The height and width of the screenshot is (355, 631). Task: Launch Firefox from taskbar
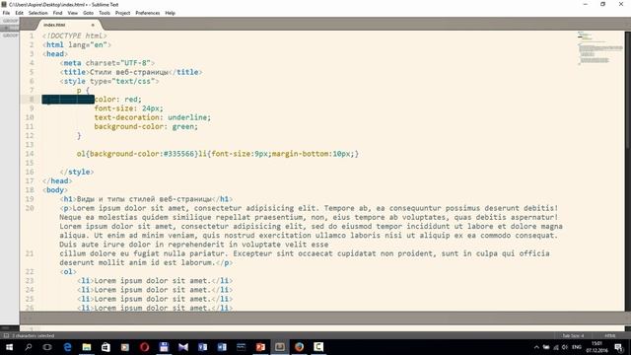299,347
